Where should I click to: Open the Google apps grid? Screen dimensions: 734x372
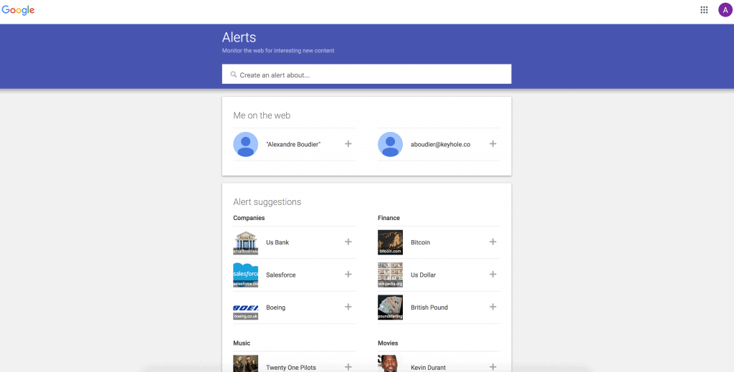click(704, 10)
